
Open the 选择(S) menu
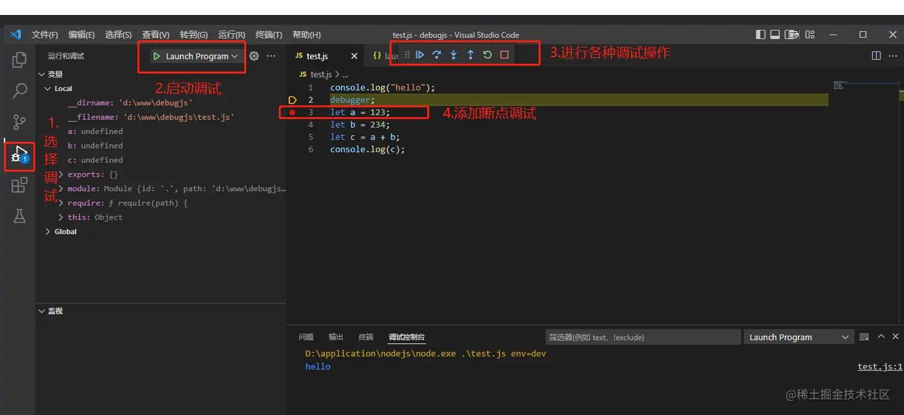pyautogui.click(x=119, y=35)
